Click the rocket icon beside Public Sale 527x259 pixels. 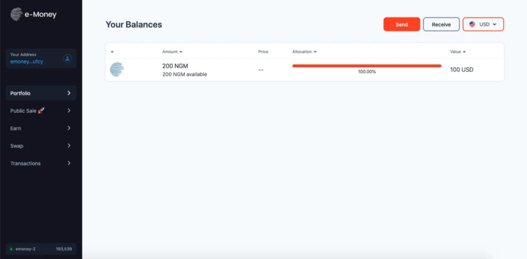41,110
